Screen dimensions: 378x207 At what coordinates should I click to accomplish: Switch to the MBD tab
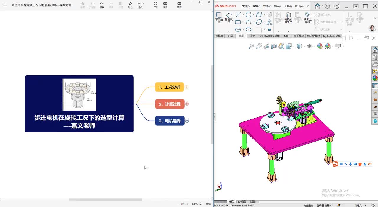coord(287,36)
